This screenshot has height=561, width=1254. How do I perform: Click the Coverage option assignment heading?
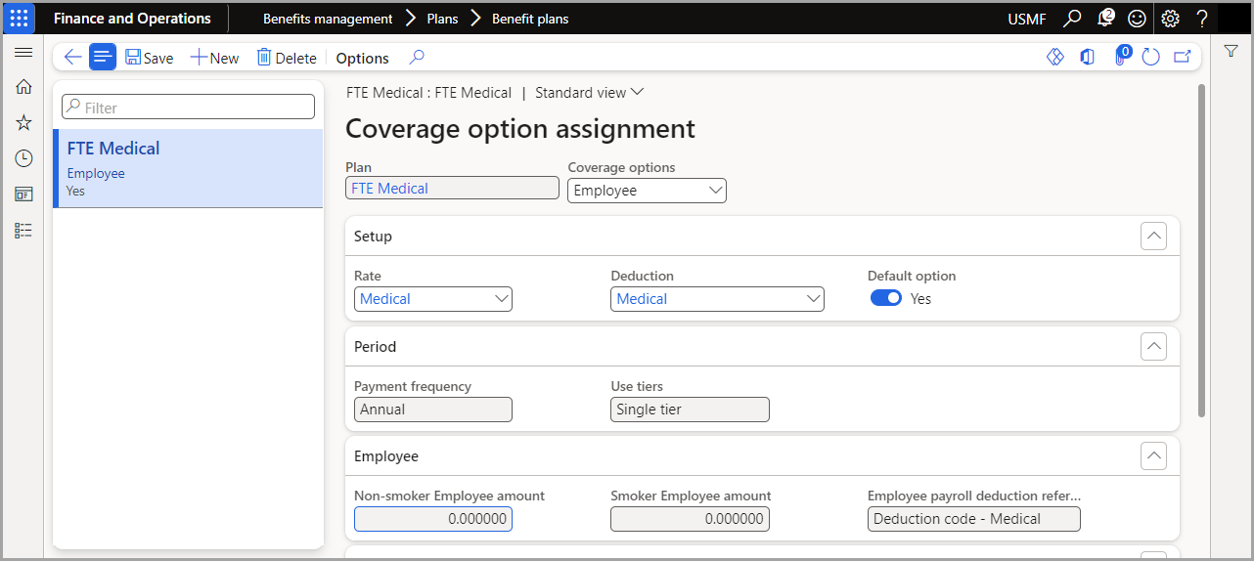(520, 128)
